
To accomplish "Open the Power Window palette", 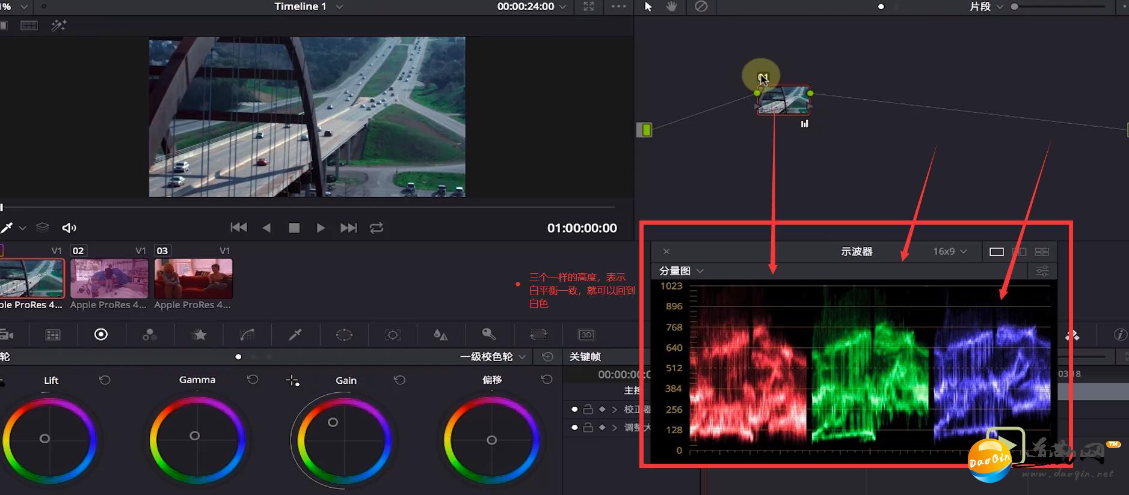I will 344,335.
